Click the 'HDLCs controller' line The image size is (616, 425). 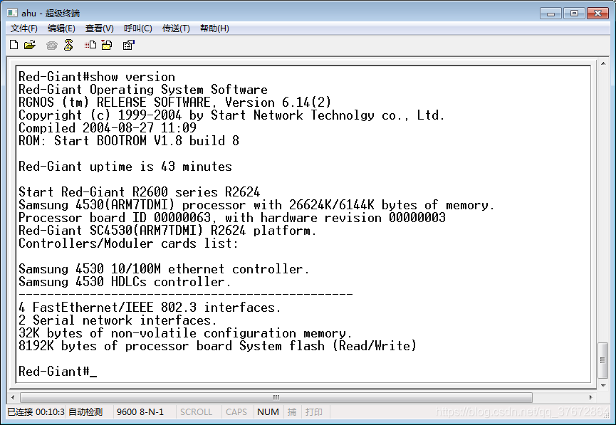pyautogui.click(x=125, y=282)
